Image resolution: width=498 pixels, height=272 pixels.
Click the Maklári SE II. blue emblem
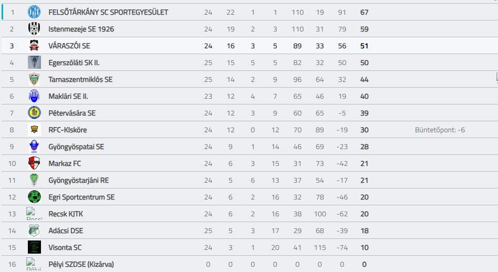tap(34, 96)
